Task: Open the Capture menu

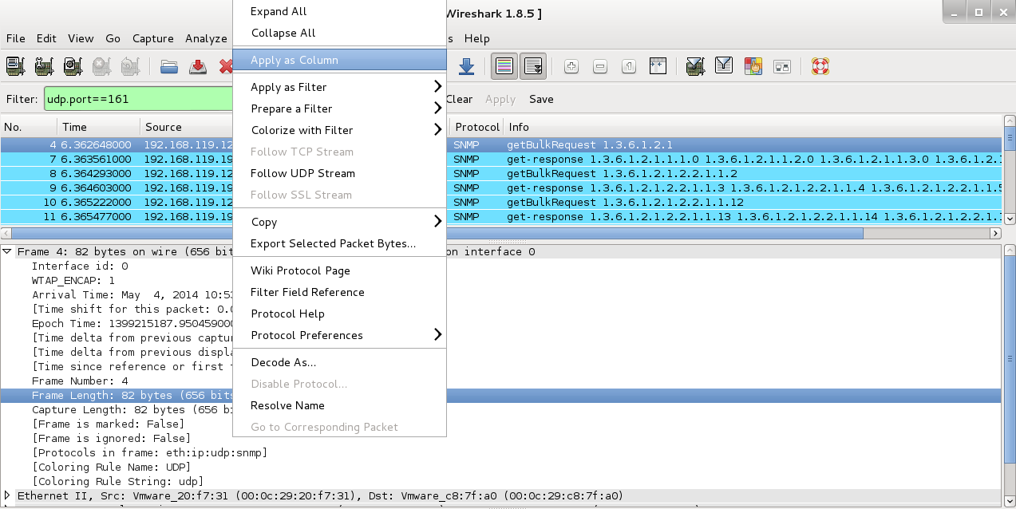Action: (x=153, y=38)
